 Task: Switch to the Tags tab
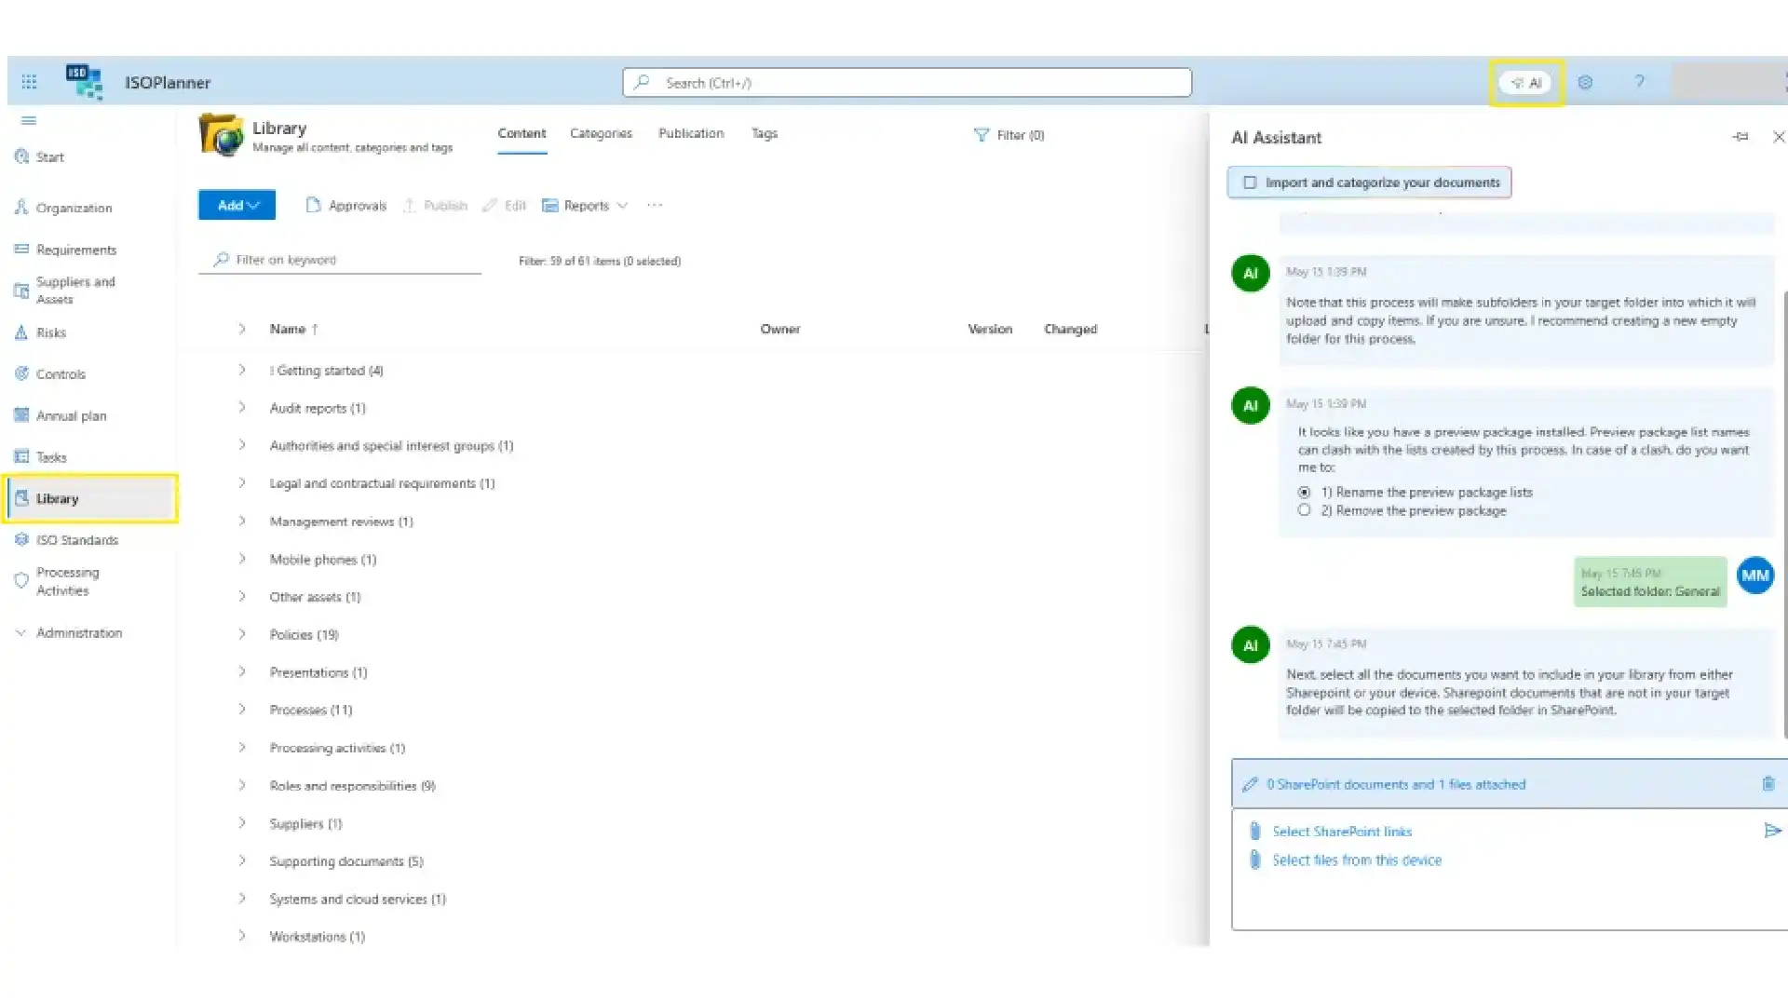(x=765, y=133)
